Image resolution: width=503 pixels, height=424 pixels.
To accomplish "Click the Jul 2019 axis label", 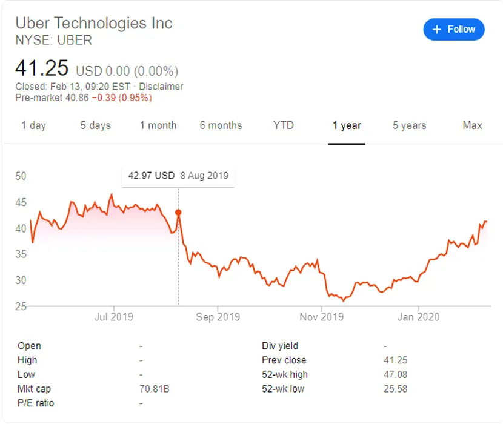I will click(113, 317).
